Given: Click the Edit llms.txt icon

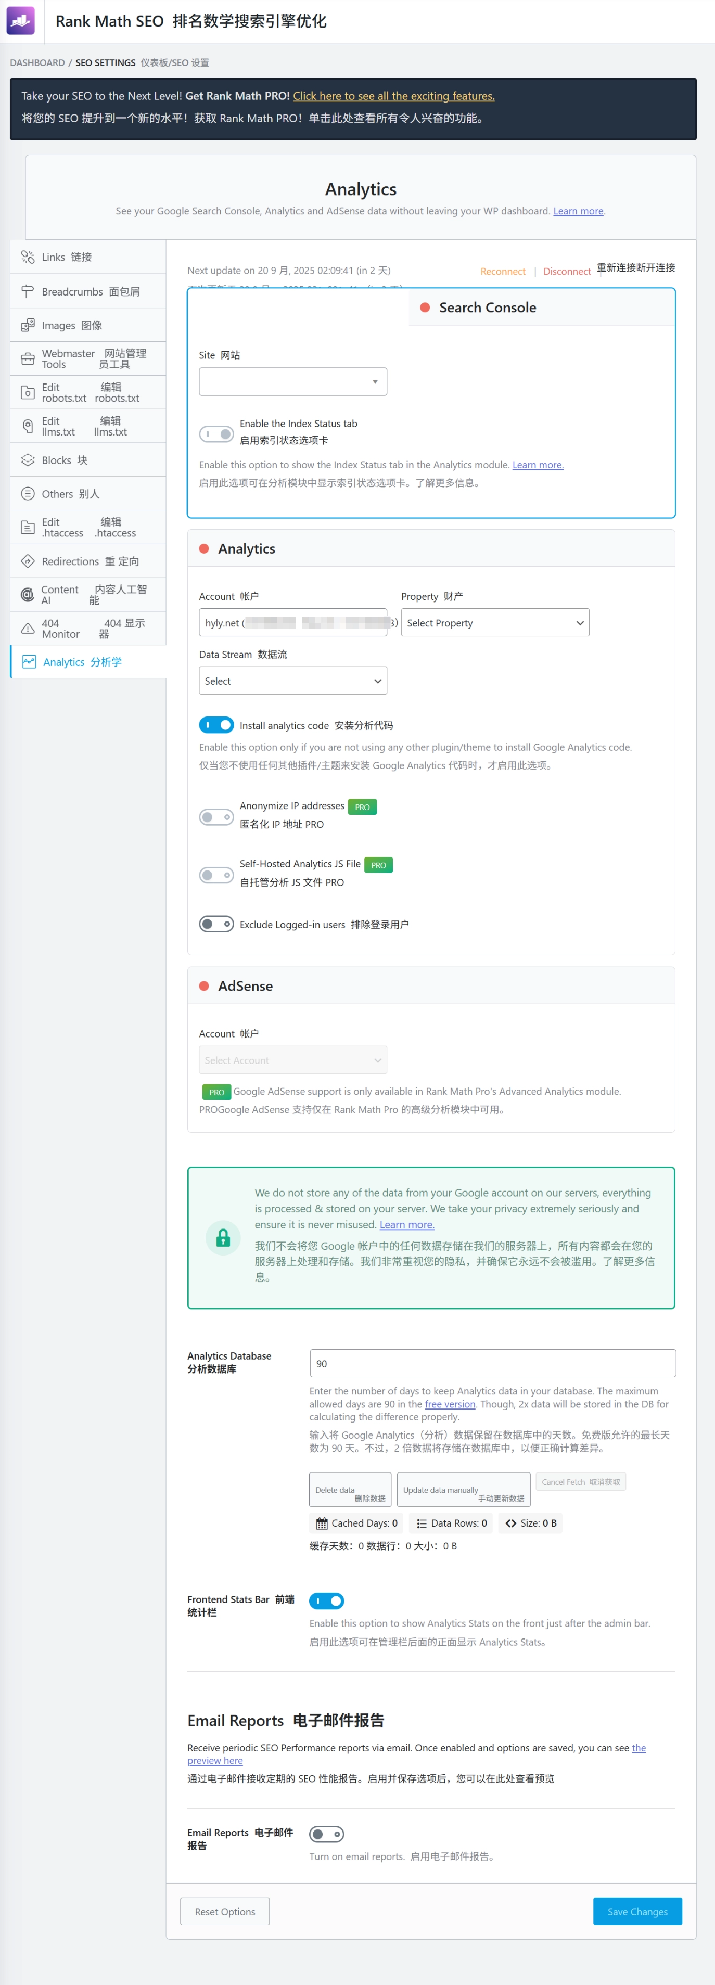Looking at the screenshot, I should point(28,426).
